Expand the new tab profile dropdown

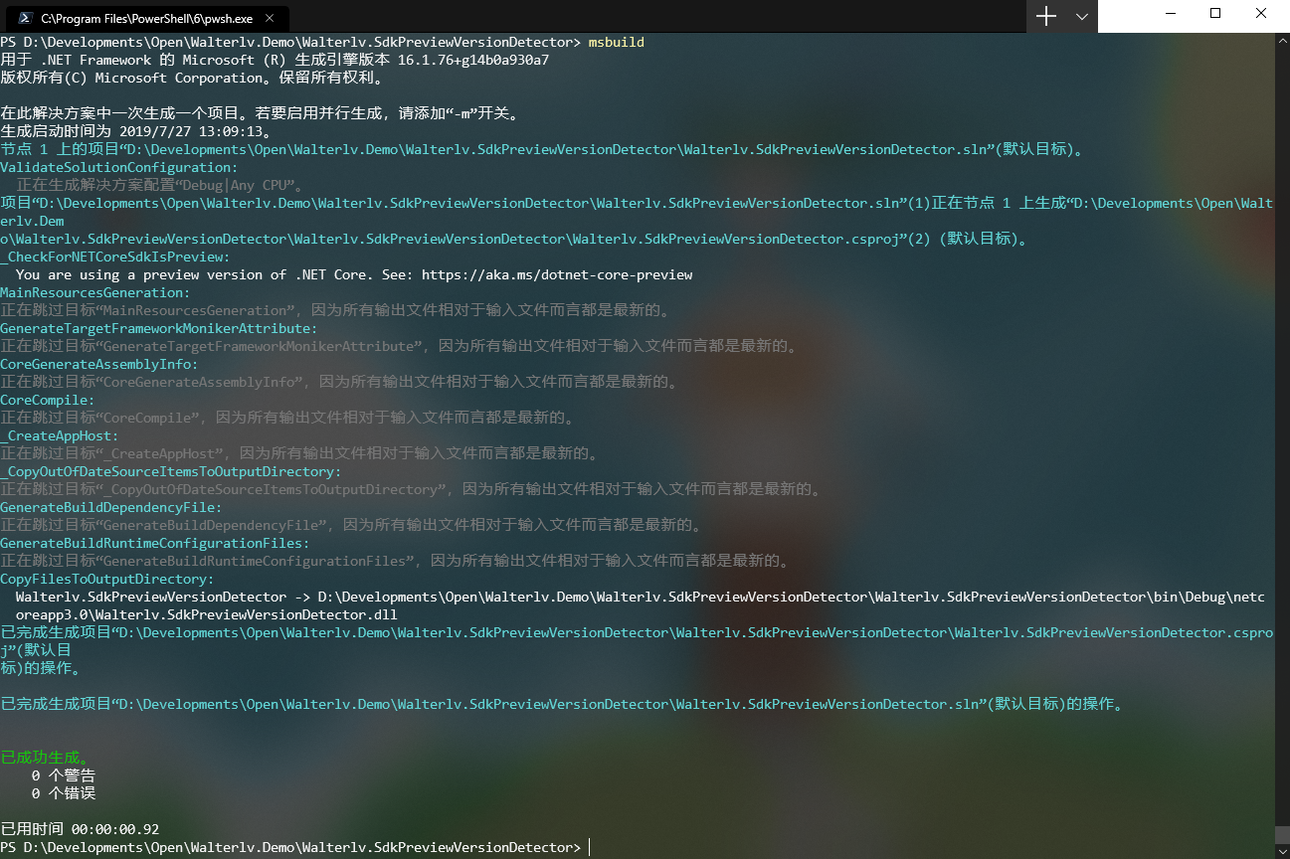(1081, 17)
